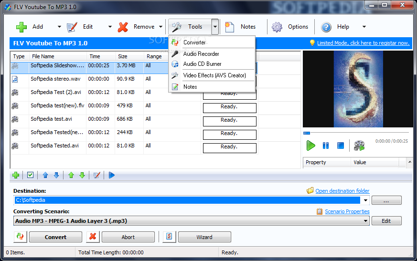
Task: Click the Help question mark icon
Action: (326, 27)
